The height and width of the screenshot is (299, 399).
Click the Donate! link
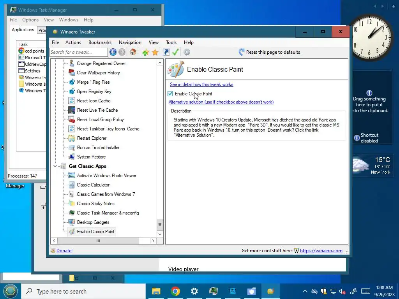(64, 251)
